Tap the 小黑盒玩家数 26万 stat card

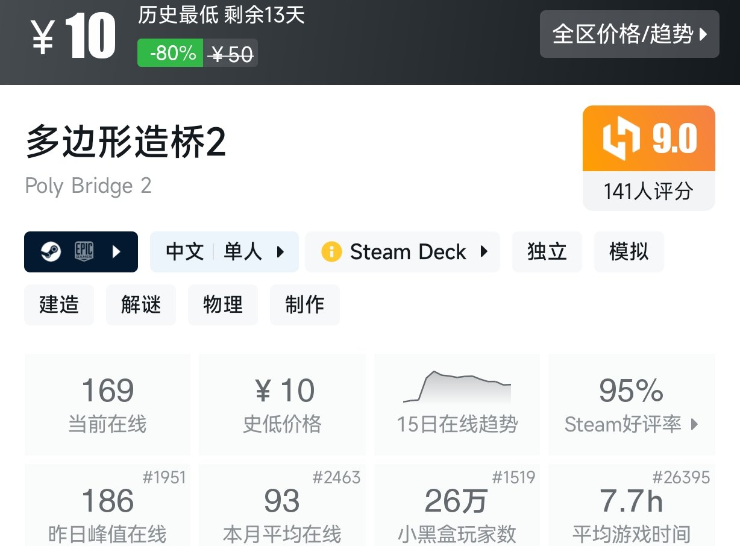tap(457, 506)
